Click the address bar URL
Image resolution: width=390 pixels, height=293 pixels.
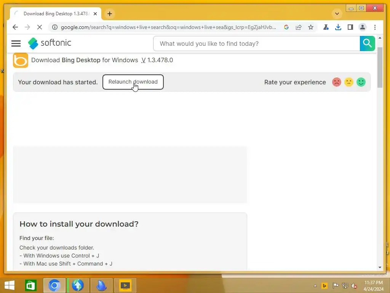click(x=168, y=27)
